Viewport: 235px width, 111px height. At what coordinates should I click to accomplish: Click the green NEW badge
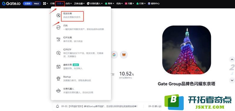tap(76, 65)
